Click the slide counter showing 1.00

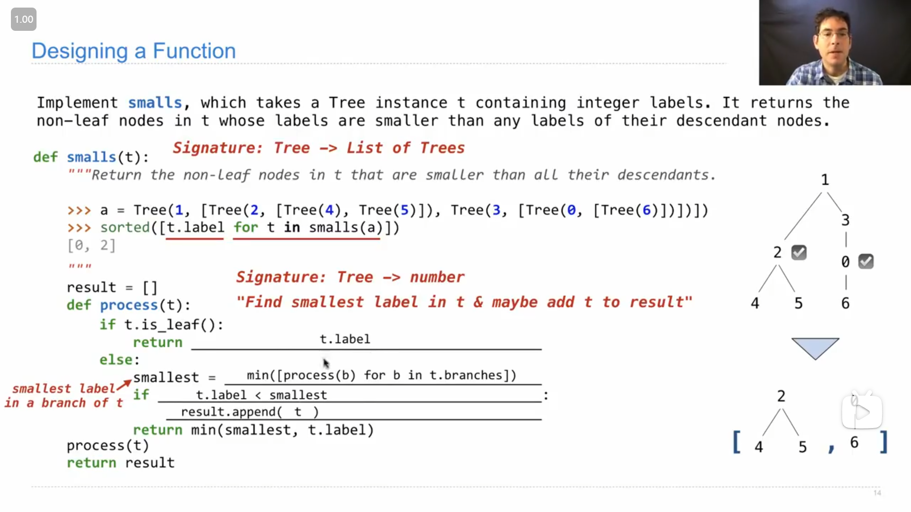[x=23, y=19]
